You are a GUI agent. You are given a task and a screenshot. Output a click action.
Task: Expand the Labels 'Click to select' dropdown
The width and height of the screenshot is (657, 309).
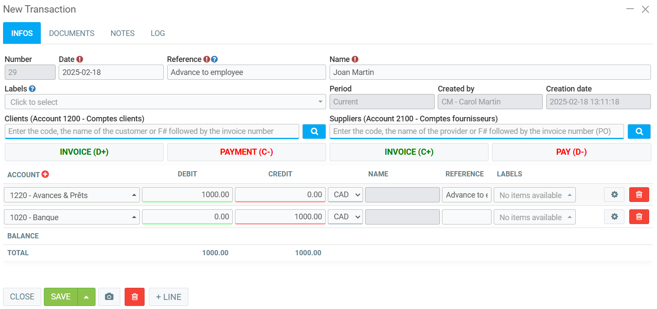pyautogui.click(x=165, y=102)
